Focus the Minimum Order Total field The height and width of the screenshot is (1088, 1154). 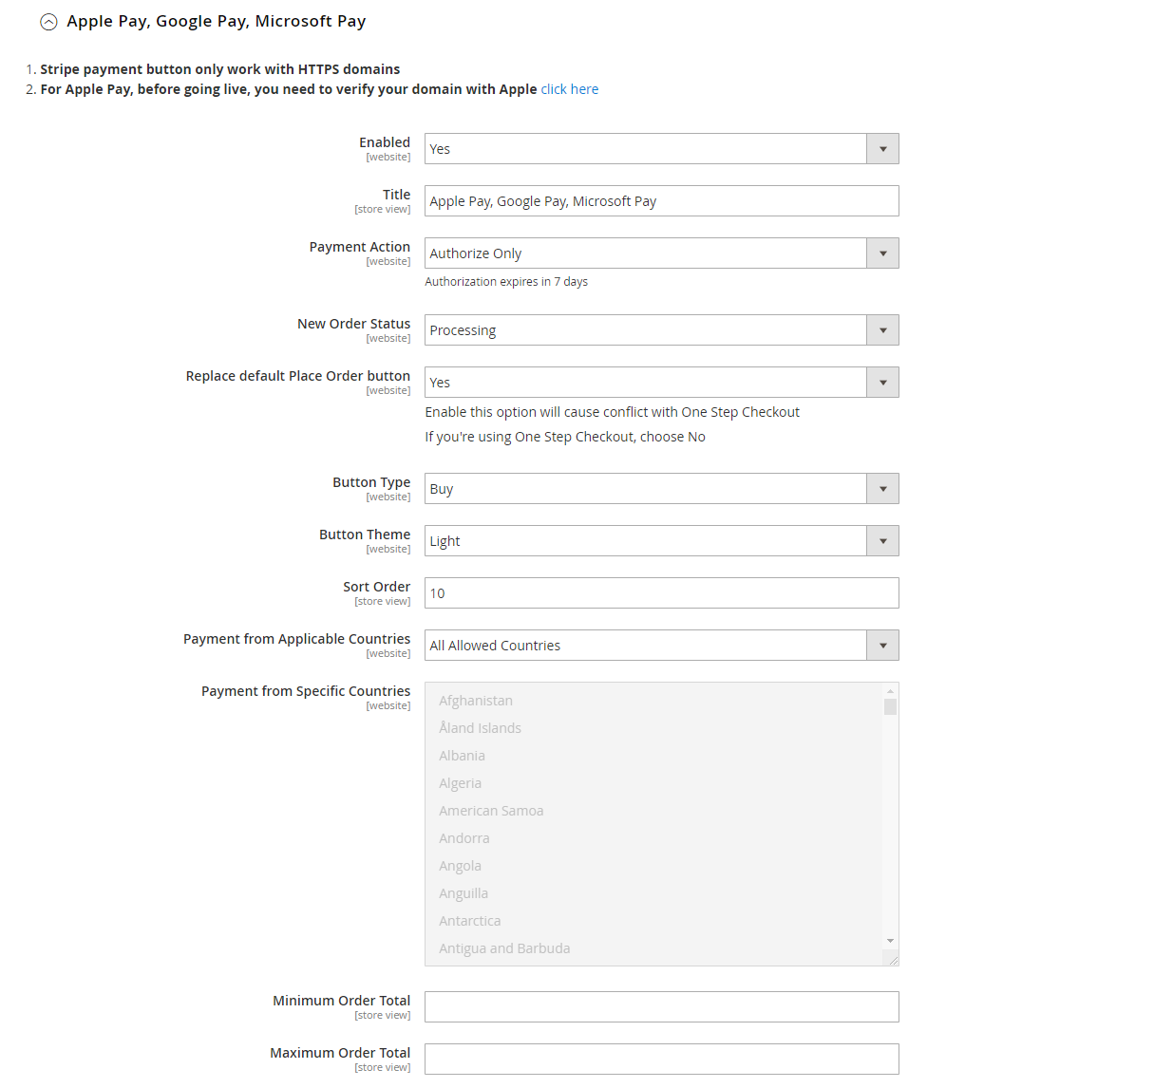click(x=661, y=1007)
